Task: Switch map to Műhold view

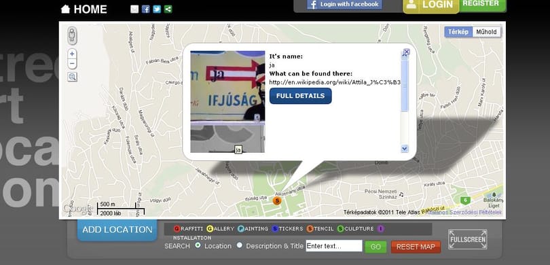Action: 486,32
